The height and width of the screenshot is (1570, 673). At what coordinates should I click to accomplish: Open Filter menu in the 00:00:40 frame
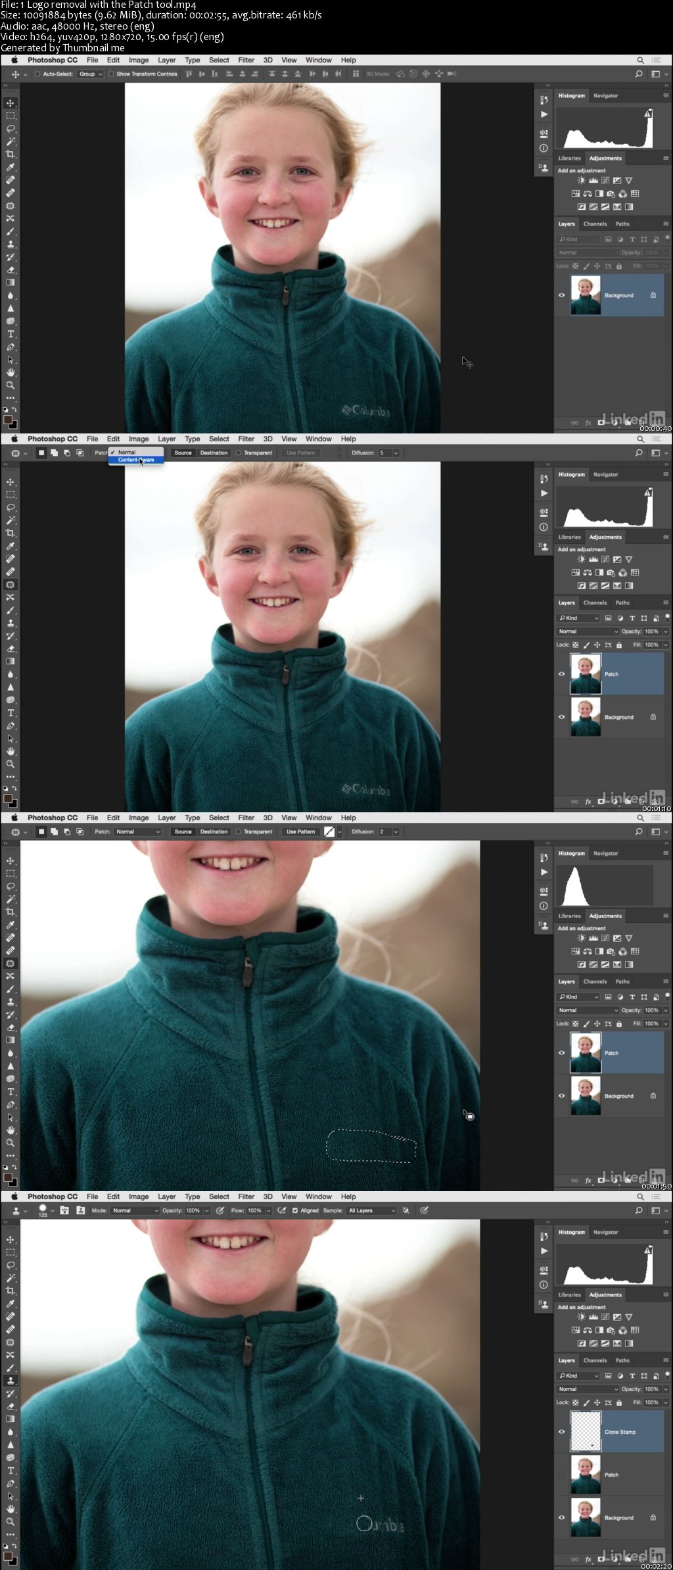[246, 60]
